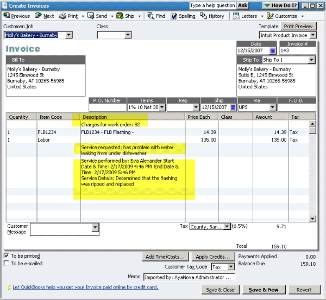Image resolution: width=326 pixels, height=300 pixels.
Task: Open the Send dropdown arrow
Action: pyautogui.click(x=112, y=16)
